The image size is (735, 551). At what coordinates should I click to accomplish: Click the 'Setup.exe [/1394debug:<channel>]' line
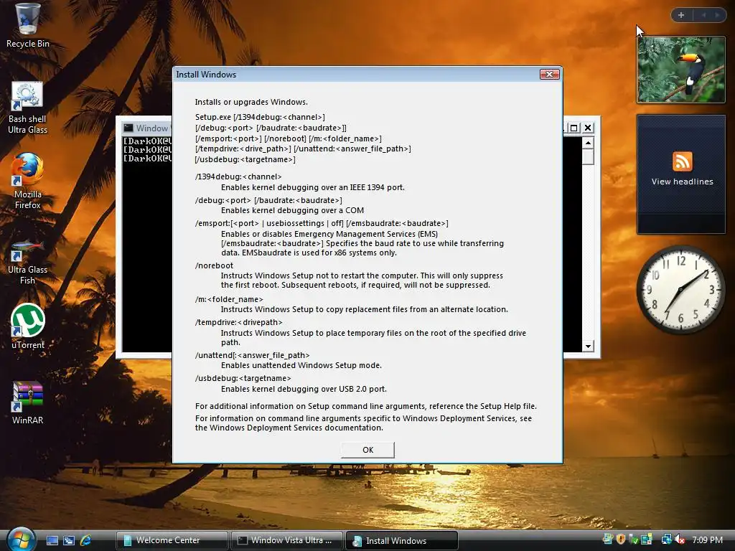pyautogui.click(x=260, y=117)
